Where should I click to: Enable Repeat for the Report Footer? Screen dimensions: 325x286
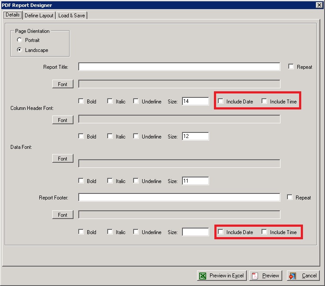click(290, 197)
